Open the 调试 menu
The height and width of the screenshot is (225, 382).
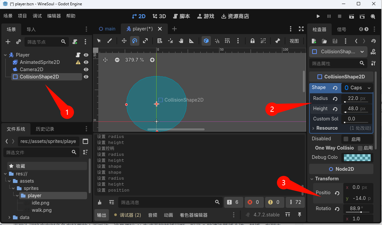coord(37,16)
